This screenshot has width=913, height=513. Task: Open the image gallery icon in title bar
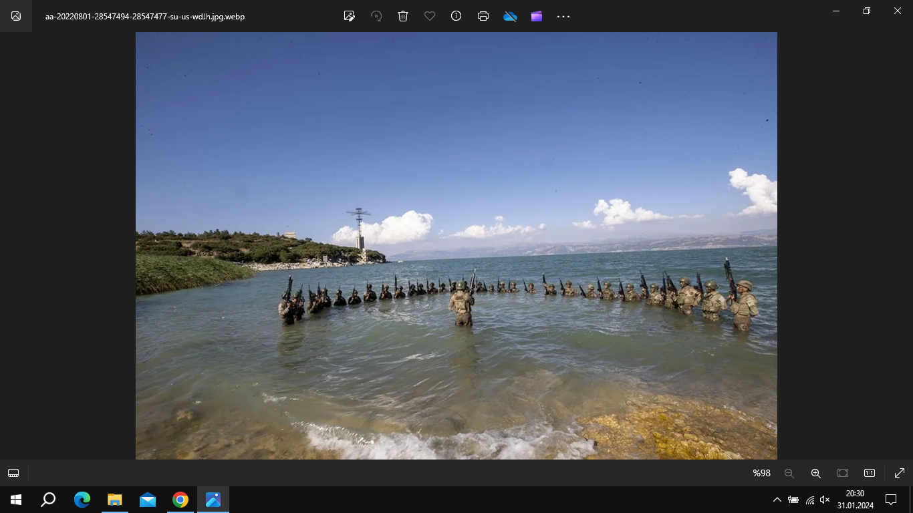[16, 16]
